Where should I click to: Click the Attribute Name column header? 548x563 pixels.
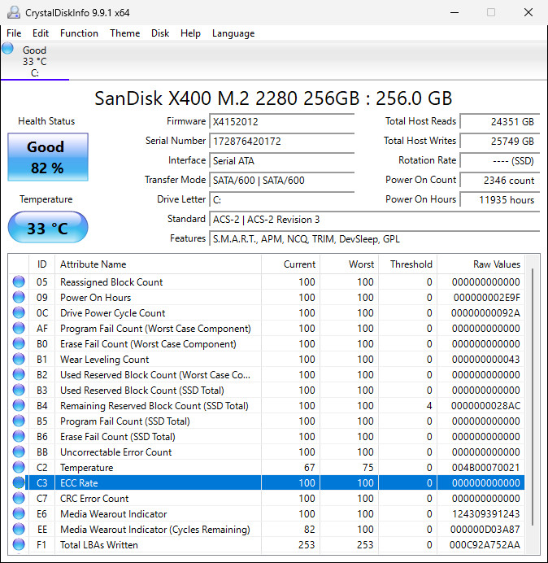158,264
